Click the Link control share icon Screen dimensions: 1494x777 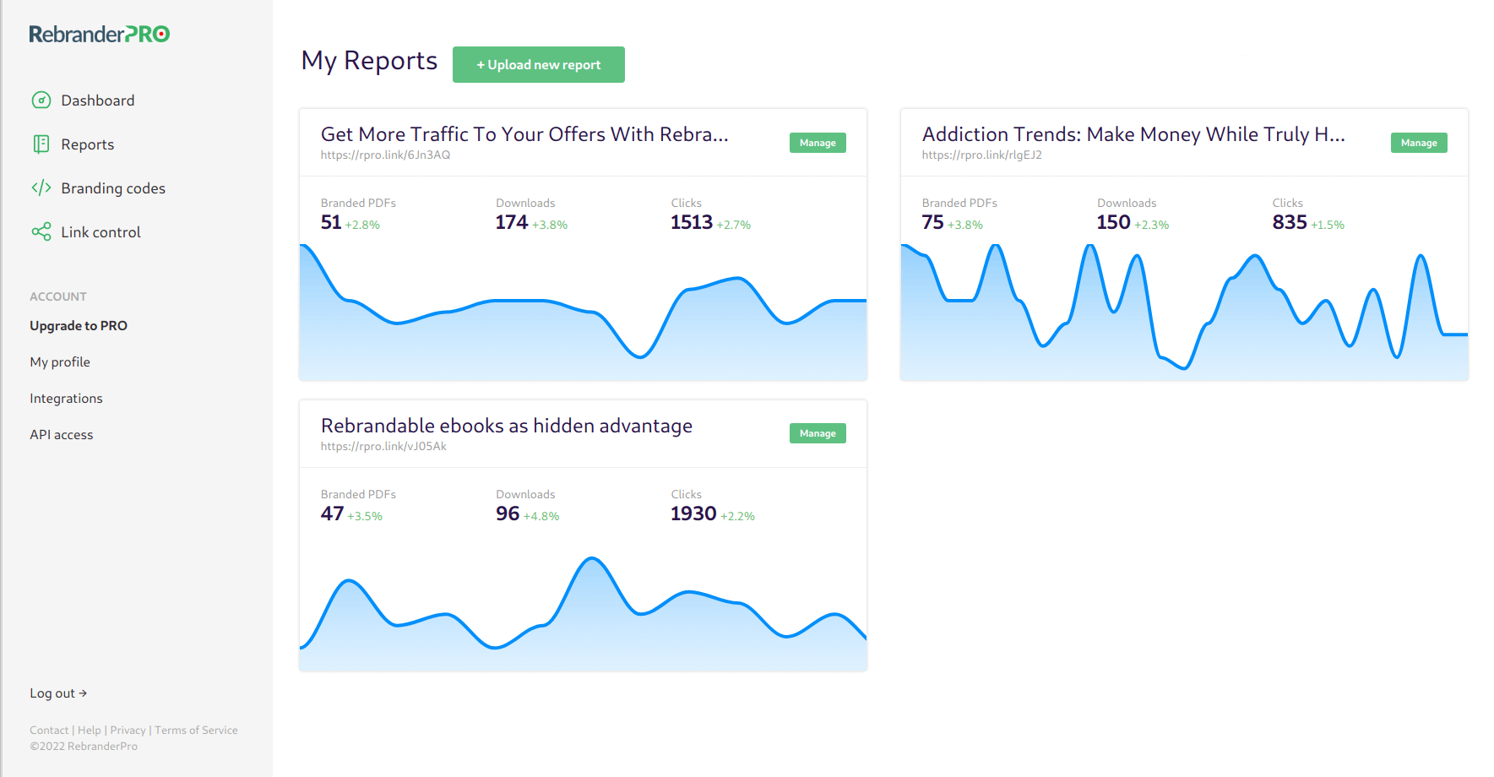click(x=41, y=232)
